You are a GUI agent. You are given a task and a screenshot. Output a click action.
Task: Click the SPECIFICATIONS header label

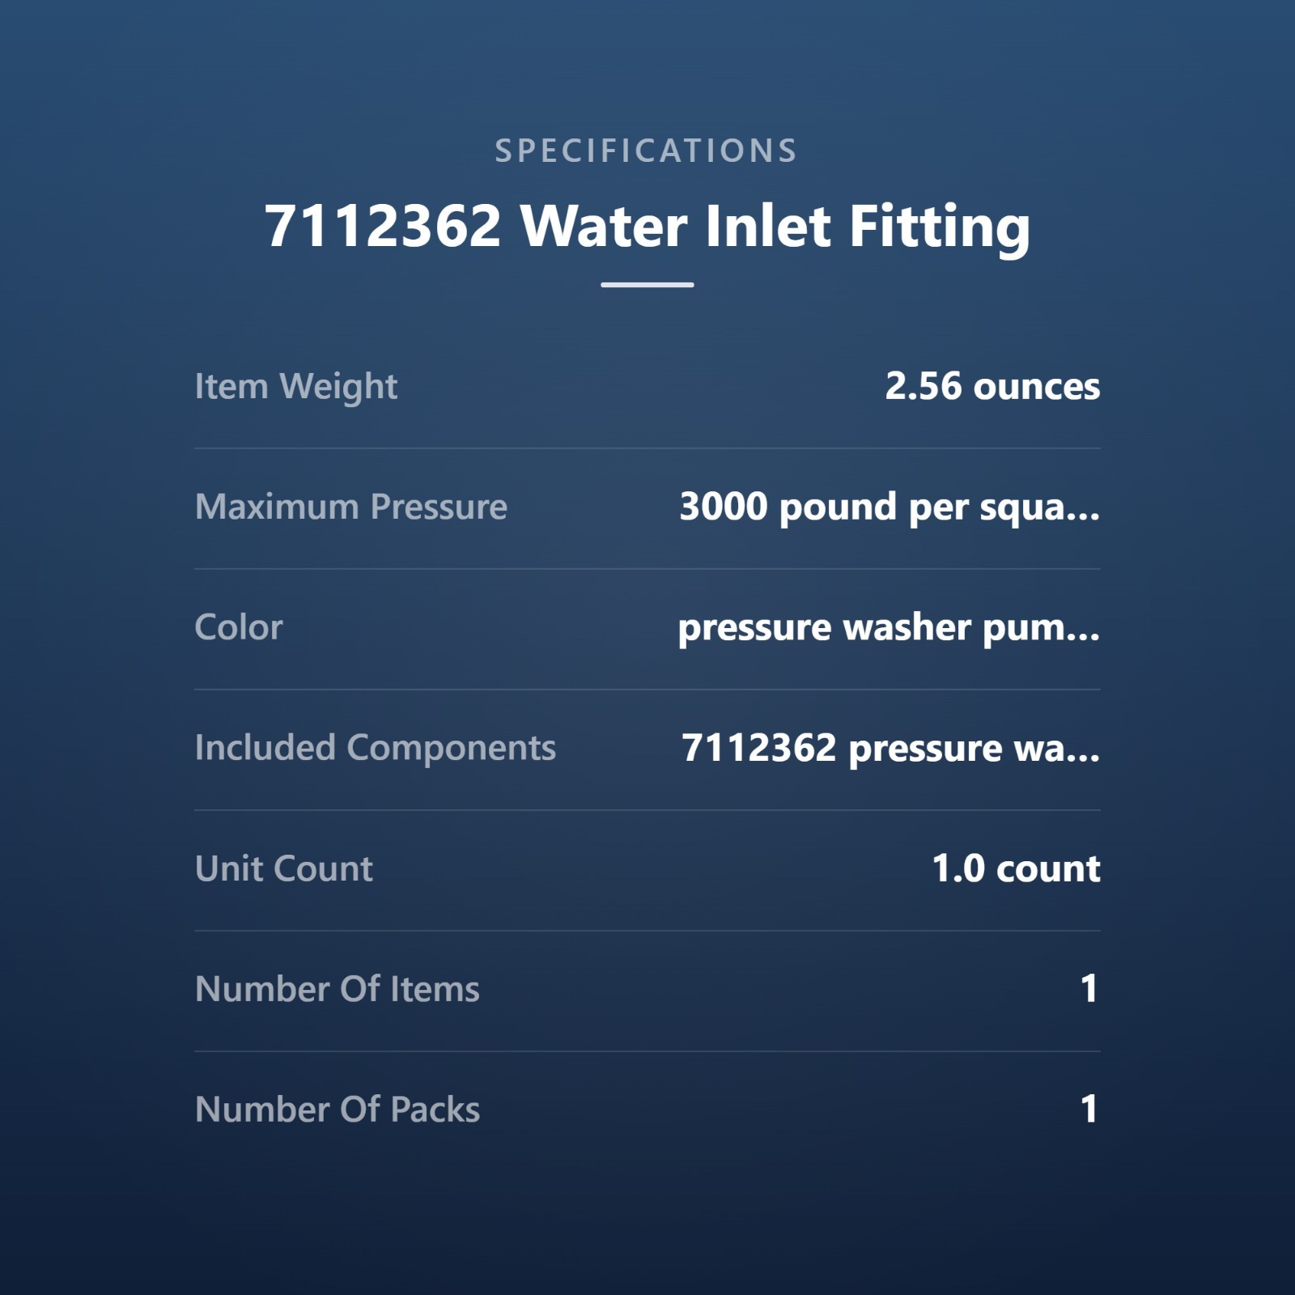pos(647,151)
